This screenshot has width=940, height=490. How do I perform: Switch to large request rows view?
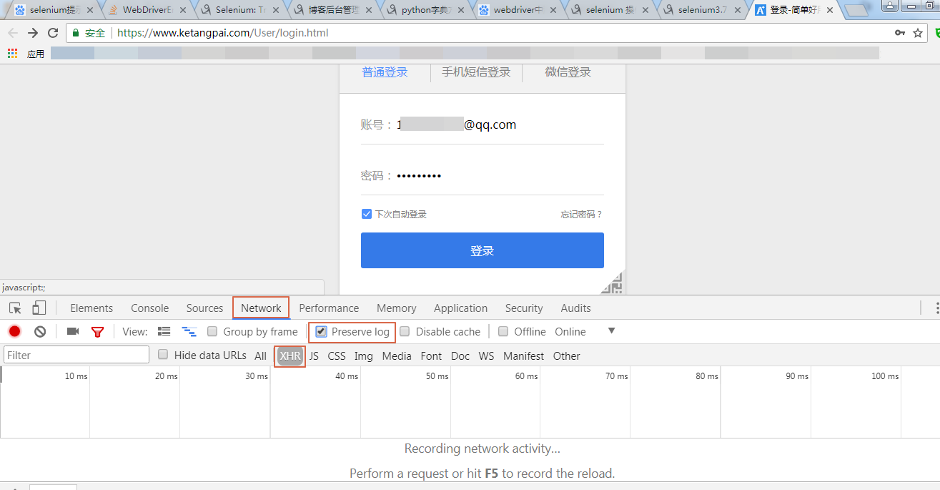tap(164, 331)
